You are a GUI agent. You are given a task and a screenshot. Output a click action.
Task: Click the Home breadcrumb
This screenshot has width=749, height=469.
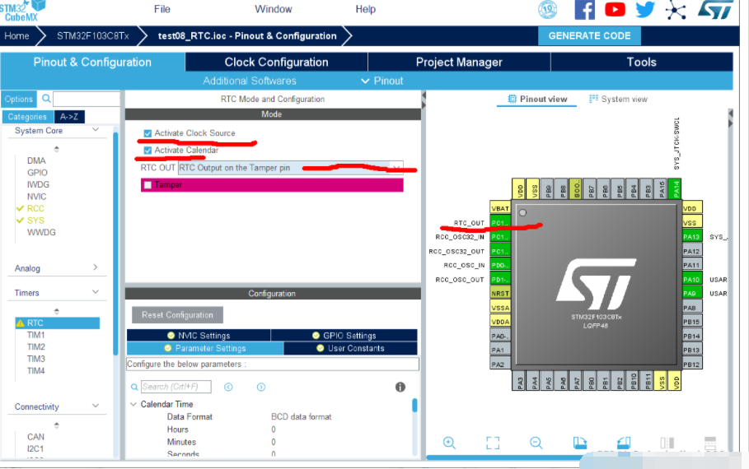pyautogui.click(x=16, y=35)
